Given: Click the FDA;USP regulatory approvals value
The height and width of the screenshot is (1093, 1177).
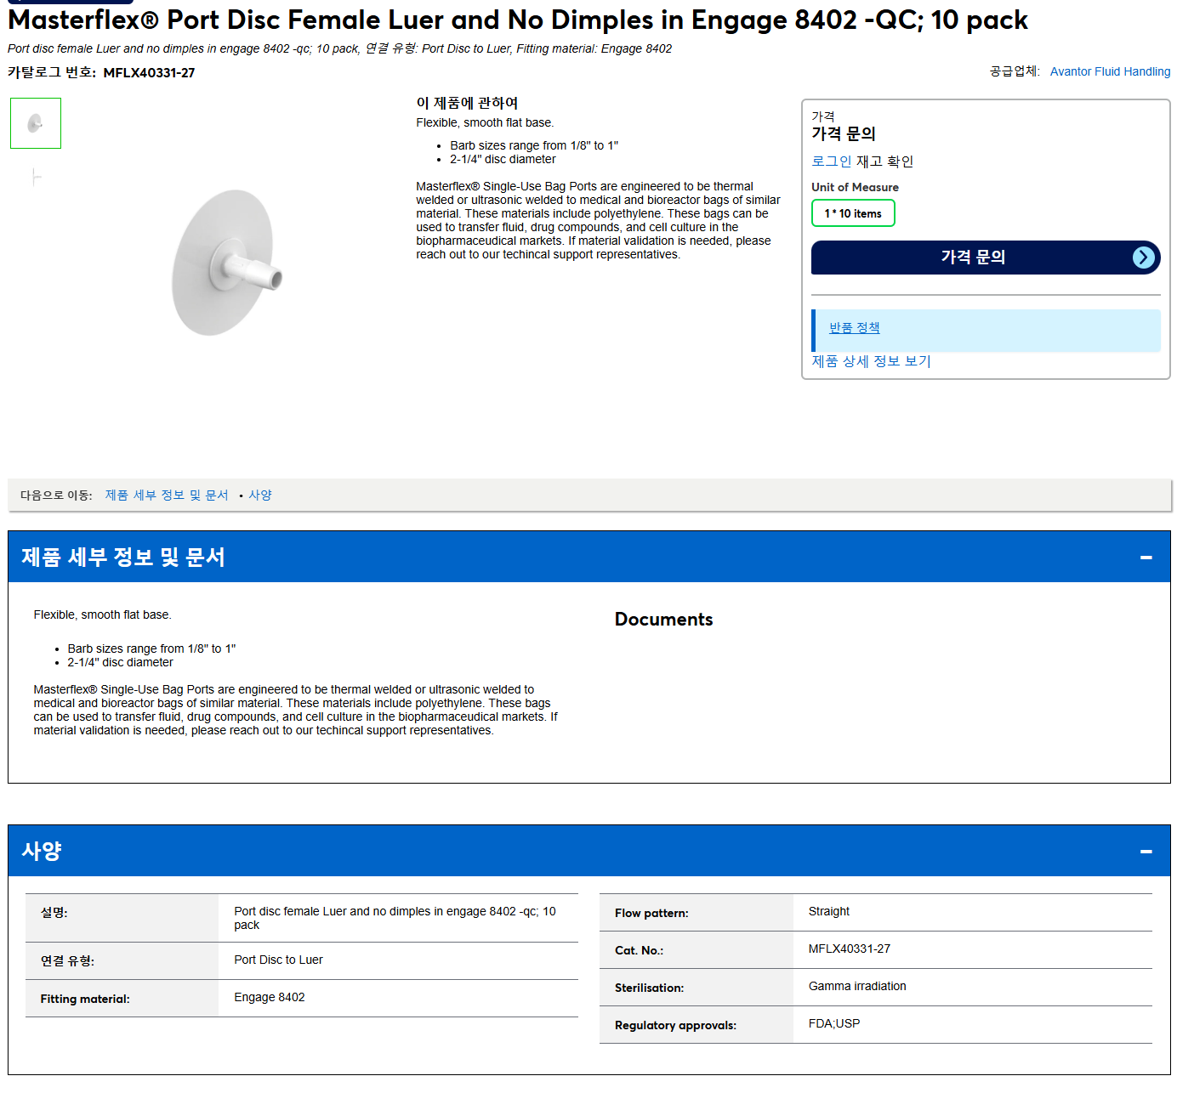Looking at the screenshot, I should click(833, 1023).
